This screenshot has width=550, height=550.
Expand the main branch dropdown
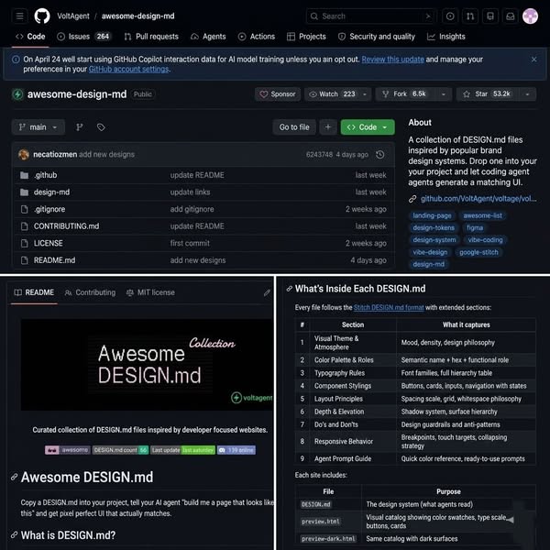(38, 126)
